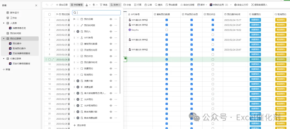Click the Easyshu account cell in row 3
Image resolution: width=290 pixels, height=129 pixels.
point(140,30)
